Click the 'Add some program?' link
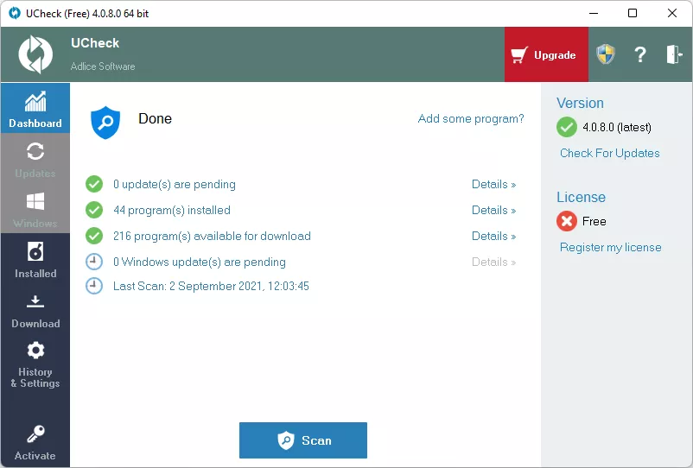This screenshot has width=693, height=468. (x=471, y=119)
